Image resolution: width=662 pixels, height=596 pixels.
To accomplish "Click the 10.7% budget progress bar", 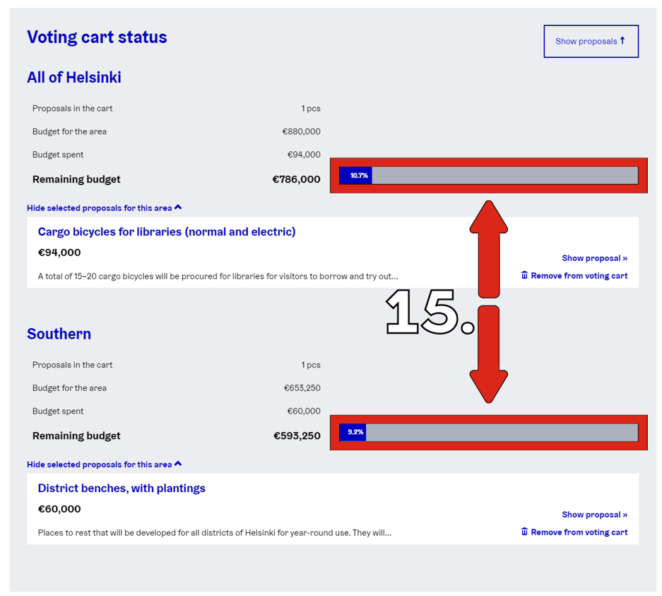I will 488,175.
